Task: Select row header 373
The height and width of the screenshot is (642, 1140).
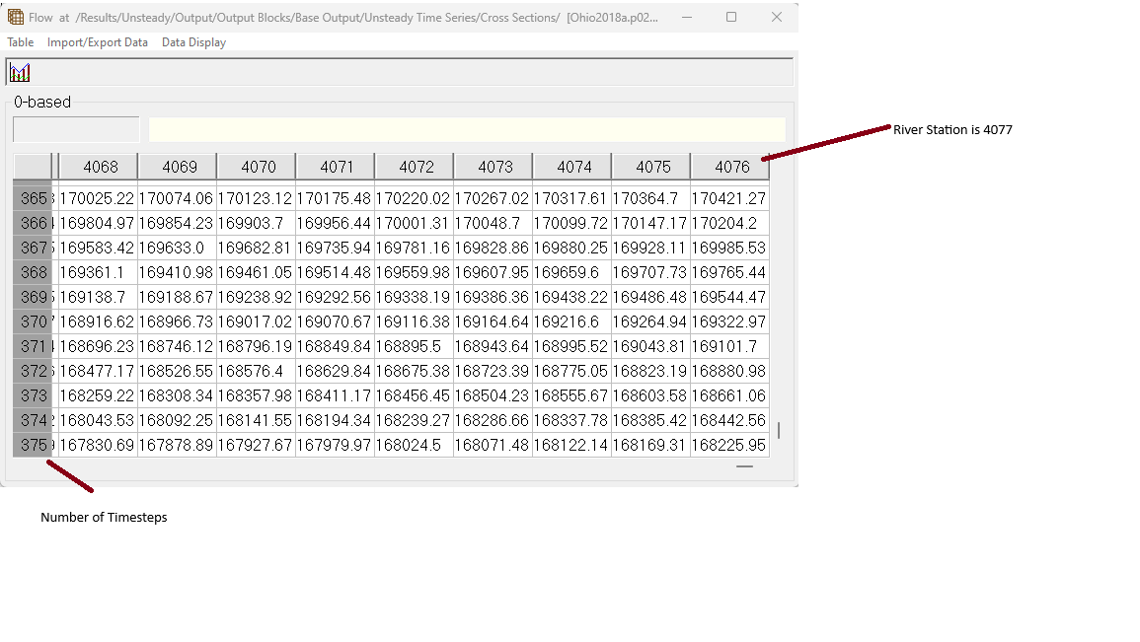Action: (x=33, y=395)
